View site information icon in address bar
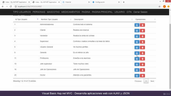Image resolution: width=171 pixels, height=96 pixels. tap(16, 6)
